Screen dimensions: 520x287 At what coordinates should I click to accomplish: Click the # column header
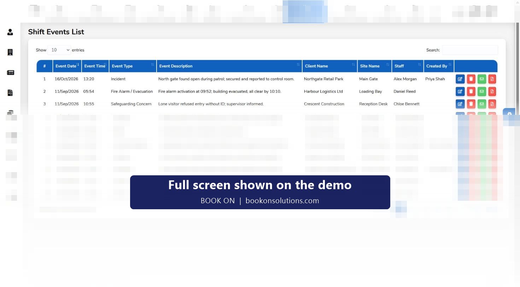tap(45, 66)
